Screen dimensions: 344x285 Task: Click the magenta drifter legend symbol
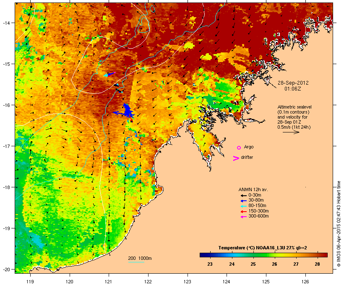click(236, 158)
